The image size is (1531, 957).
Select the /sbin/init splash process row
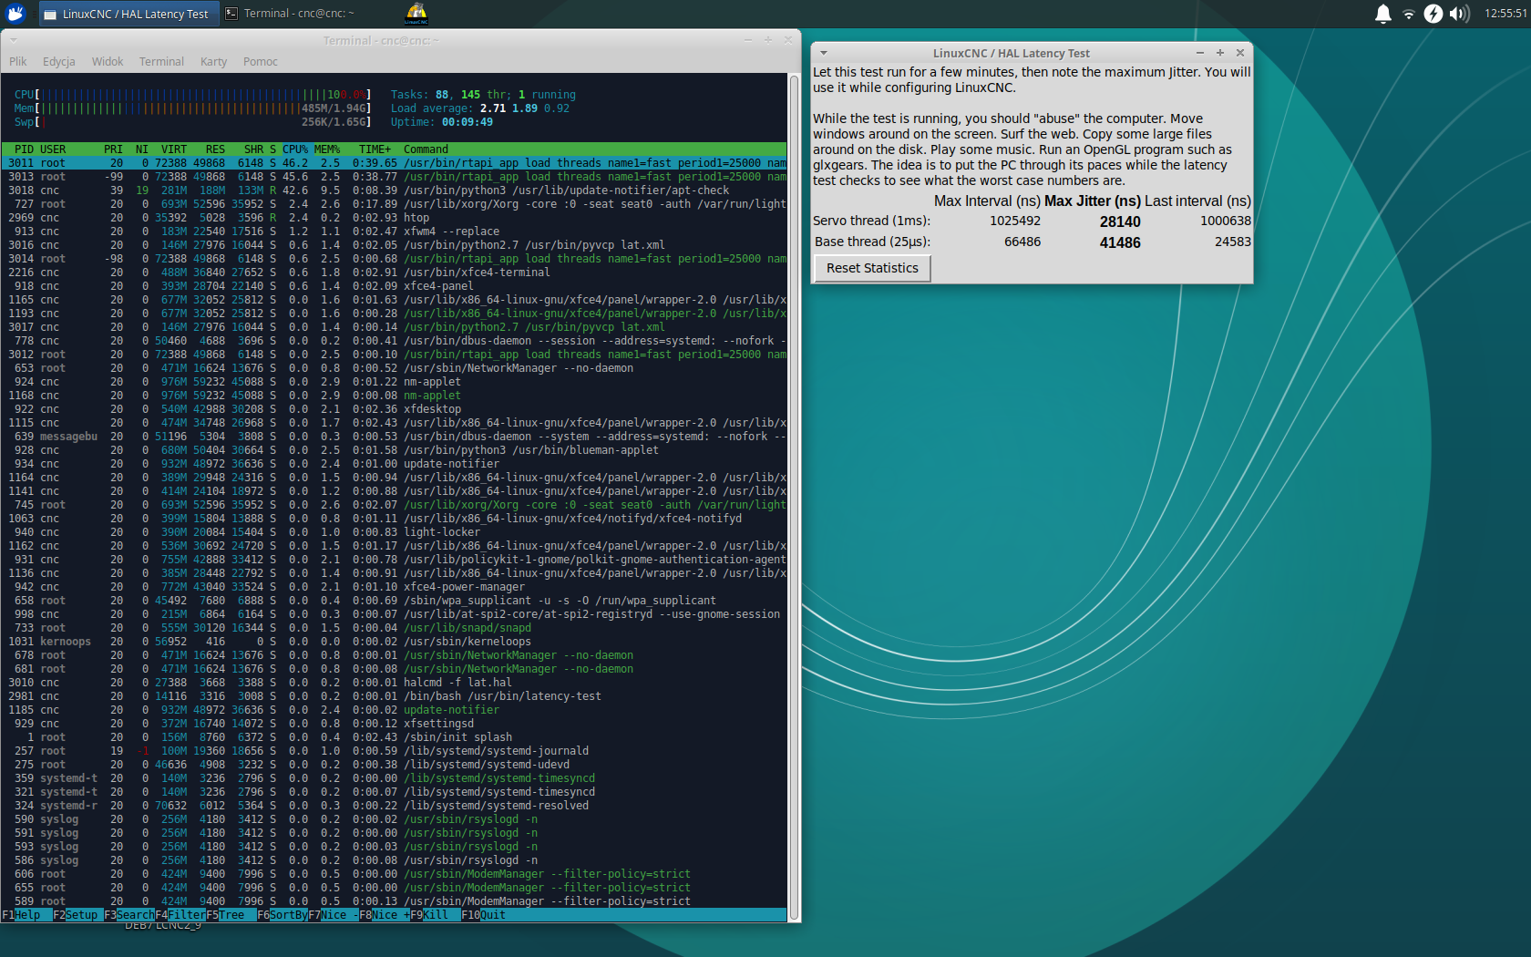[394, 737]
